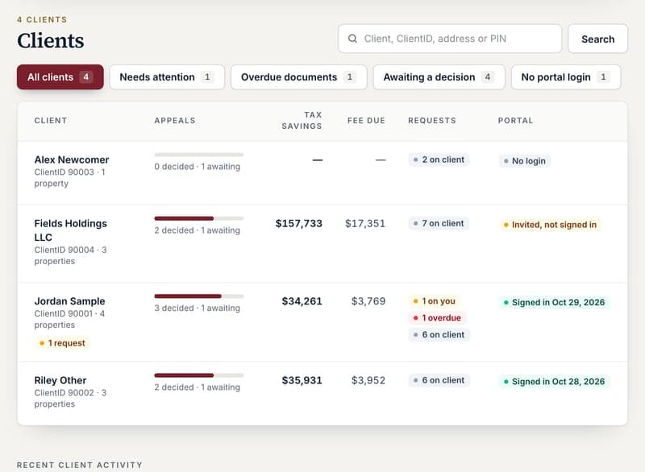Viewport: 645px width, 472px height.
Task: Switch to Needs attention filter
Action: pos(167,77)
